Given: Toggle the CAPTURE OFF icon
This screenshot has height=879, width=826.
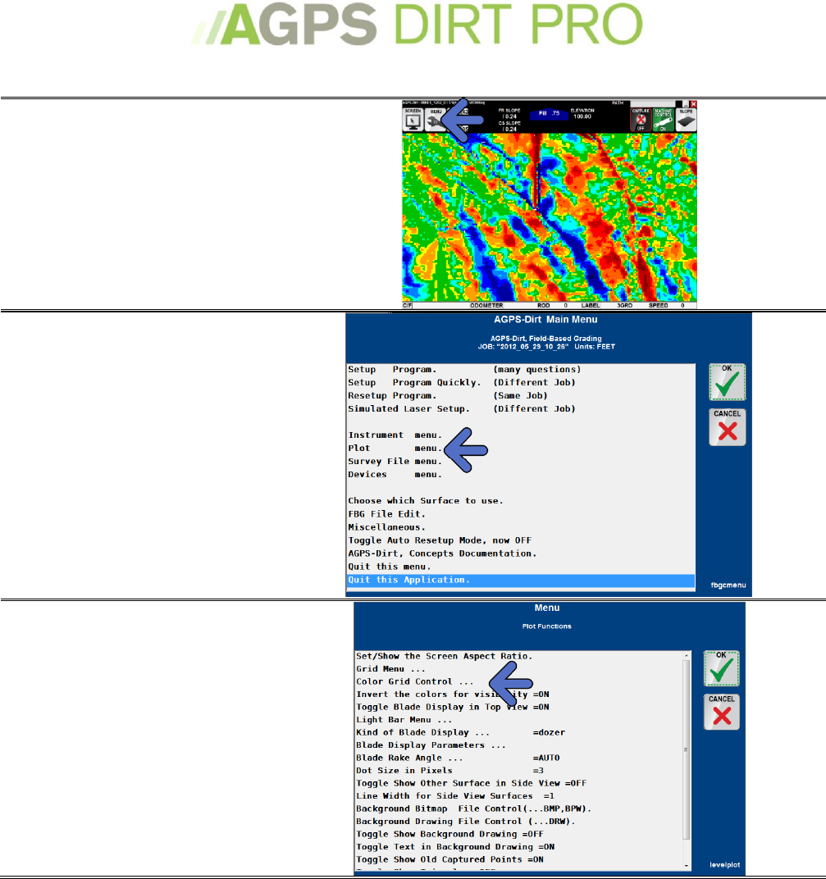Looking at the screenshot, I should [641, 120].
